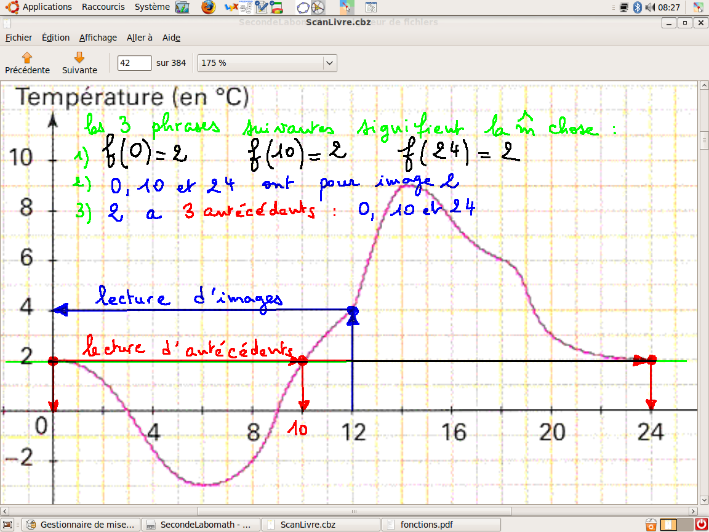
Task: Go to next page with Suivante arrow
Action: (x=79, y=63)
